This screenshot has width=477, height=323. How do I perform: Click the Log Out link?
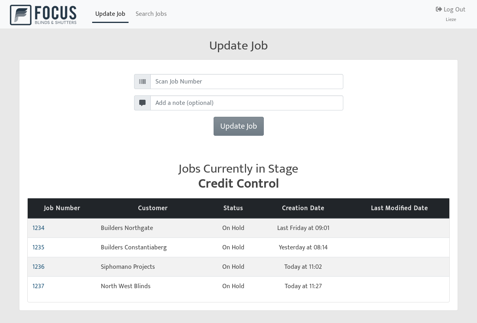click(x=454, y=9)
